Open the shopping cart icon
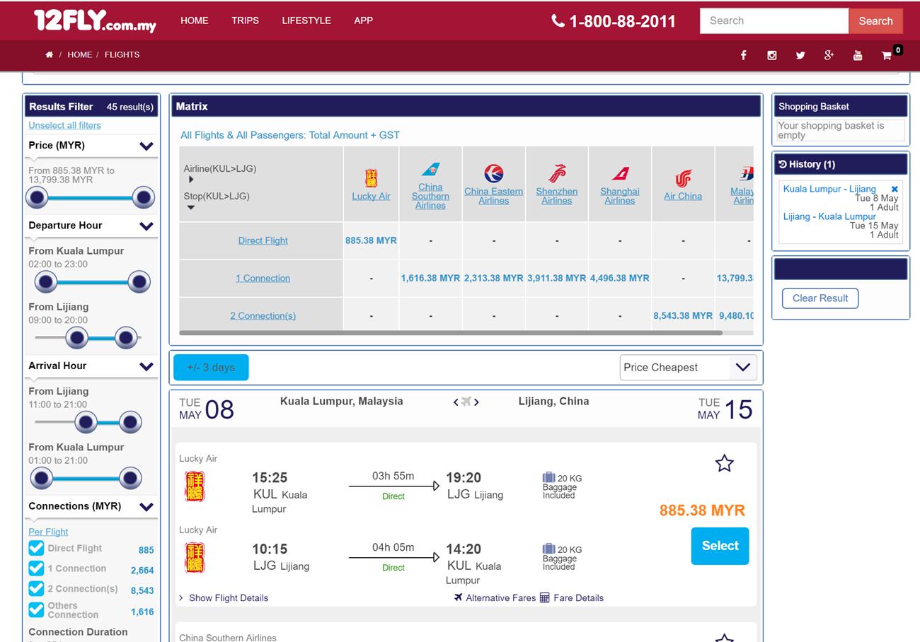The image size is (920, 642). click(x=886, y=55)
